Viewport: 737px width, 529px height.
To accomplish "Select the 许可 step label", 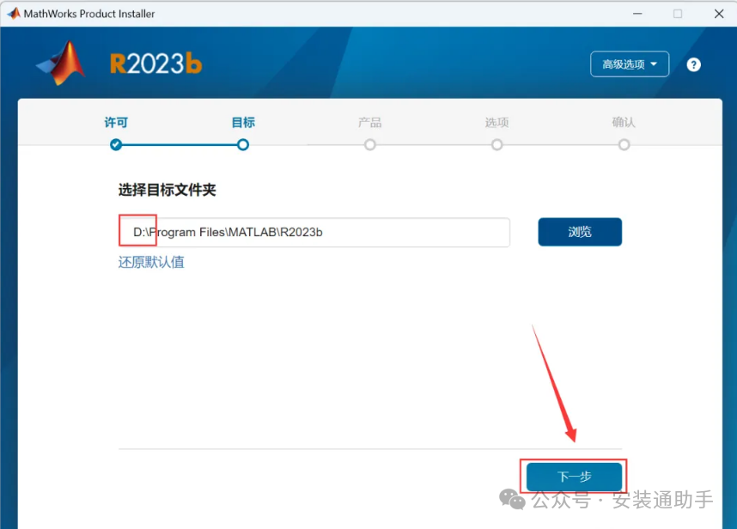I will tap(116, 123).
